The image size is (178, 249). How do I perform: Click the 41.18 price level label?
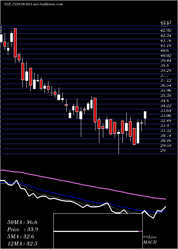point(166,46)
